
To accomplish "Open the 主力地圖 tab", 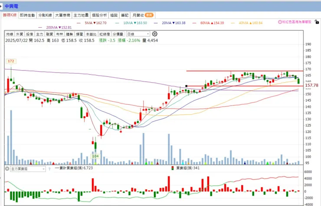I will (x=81, y=15).
